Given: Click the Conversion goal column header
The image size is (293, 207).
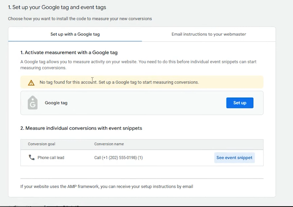Looking at the screenshot, I should point(42,144).
